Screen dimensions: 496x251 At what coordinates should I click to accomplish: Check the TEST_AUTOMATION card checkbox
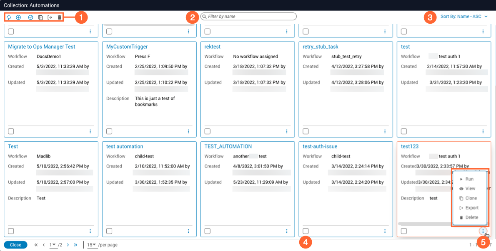[207, 231]
